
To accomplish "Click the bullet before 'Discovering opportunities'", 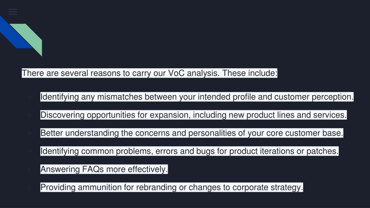I will pyautogui.click(x=30, y=115).
